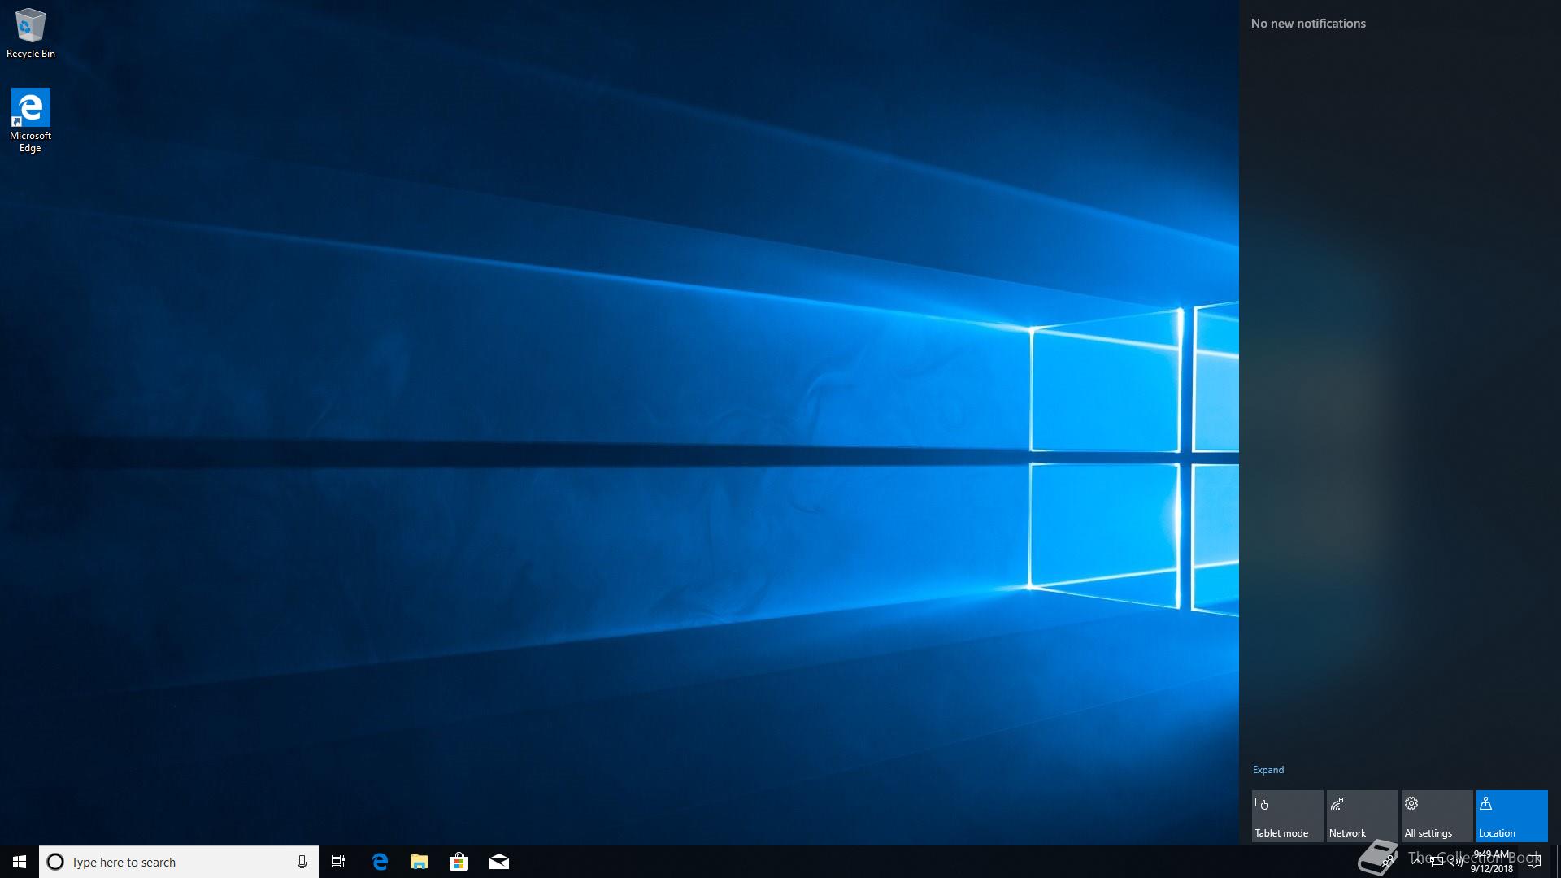
Task: Click the volume speaker tray icon
Action: click(x=1455, y=862)
